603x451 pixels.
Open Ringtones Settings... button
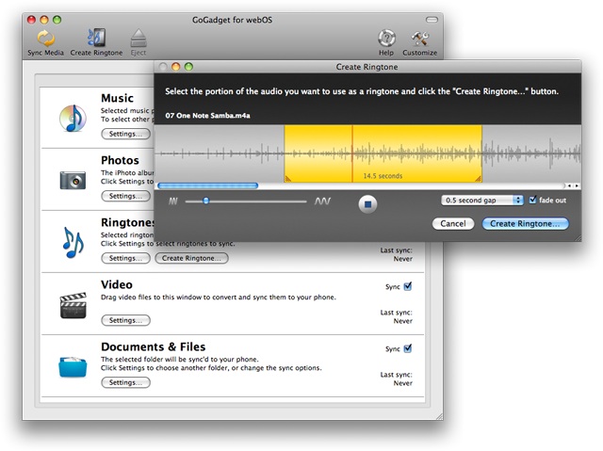(x=125, y=258)
